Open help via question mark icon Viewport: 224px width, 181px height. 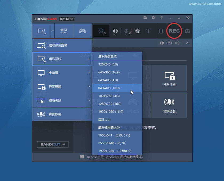point(161,18)
